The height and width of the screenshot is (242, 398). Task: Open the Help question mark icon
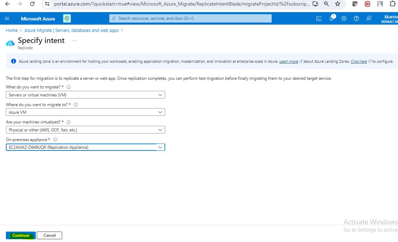pyautogui.click(x=356, y=19)
